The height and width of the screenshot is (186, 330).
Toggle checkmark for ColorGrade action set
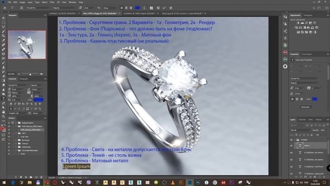coord(9,147)
